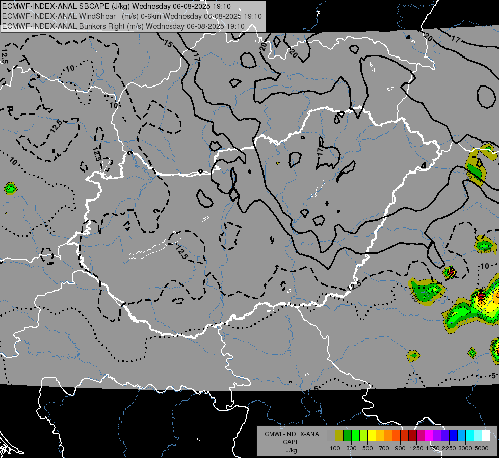Click the 10 label inside dotted loop at upper left
The width and height of the screenshot is (499, 458).
pyautogui.click(x=70, y=68)
